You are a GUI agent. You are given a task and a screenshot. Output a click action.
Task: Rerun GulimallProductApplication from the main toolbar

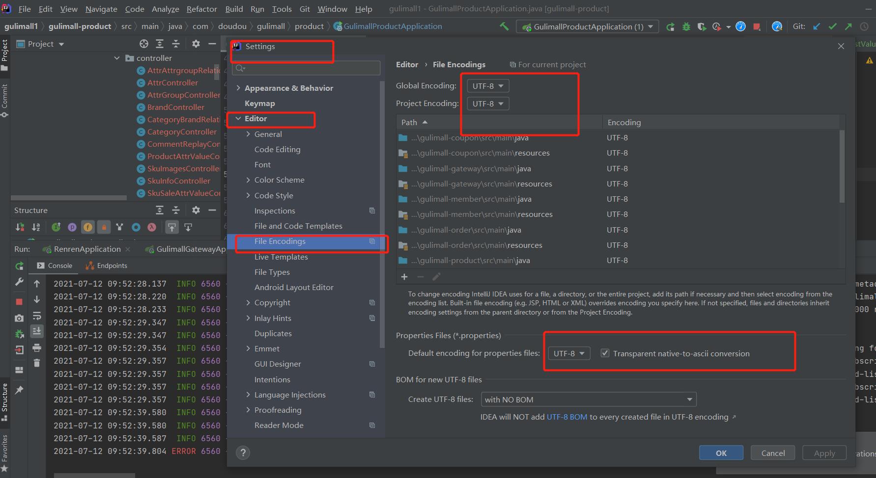click(x=670, y=27)
